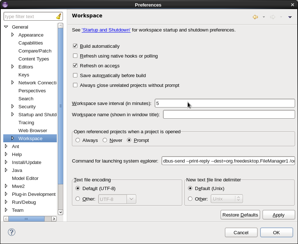Expand the Help preferences node

6,154
